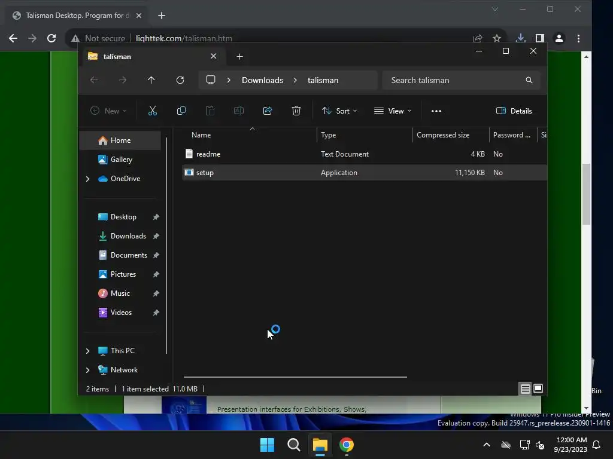Sort by the Name column header
The width and height of the screenshot is (613, 459).
(250, 135)
